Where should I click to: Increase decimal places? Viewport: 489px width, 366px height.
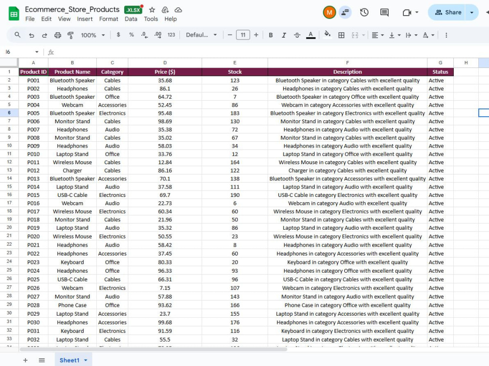coord(158,35)
